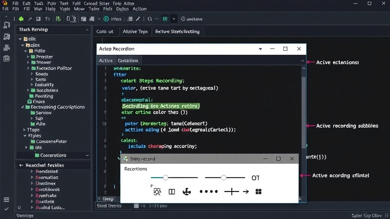Click the clock icon beside aeskäve
The width and height of the screenshot is (390, 219).
coord(183,19)
